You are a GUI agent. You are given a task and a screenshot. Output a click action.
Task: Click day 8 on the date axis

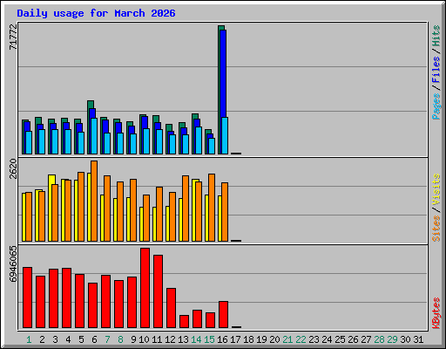120,339
